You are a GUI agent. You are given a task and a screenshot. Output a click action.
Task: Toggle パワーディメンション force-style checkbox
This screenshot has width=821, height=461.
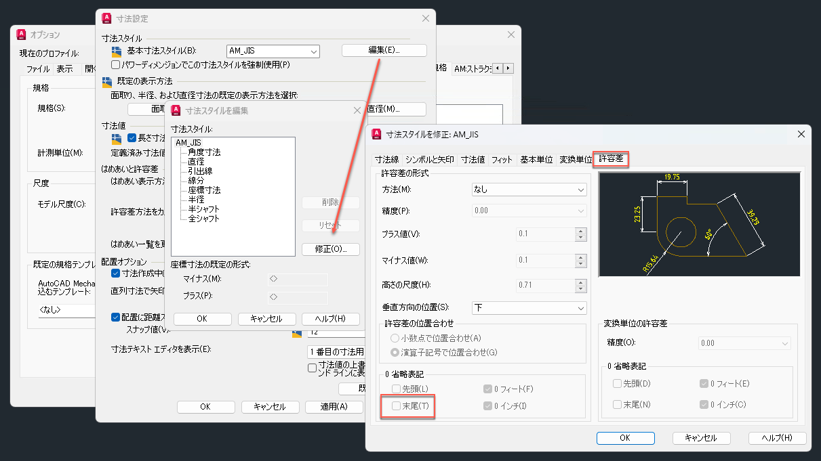coord(115,64)
